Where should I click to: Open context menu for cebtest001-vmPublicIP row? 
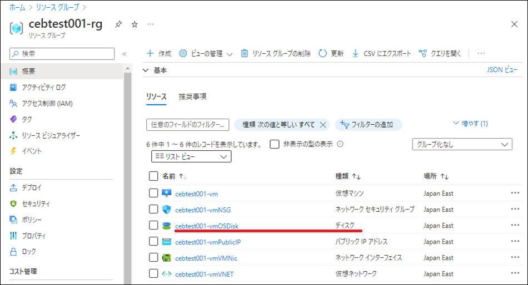(x=515, y=241)
